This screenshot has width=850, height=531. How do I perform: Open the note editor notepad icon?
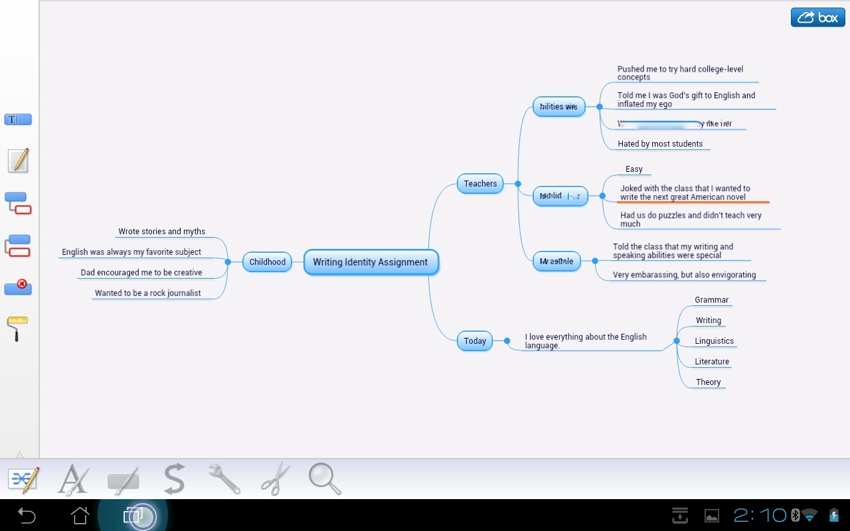18,161
